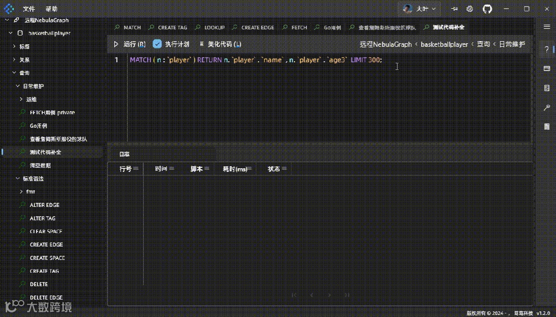
Task: Click the wrench tool icon in sidebar
Action: pyautogui.click(x=547, y=108)
